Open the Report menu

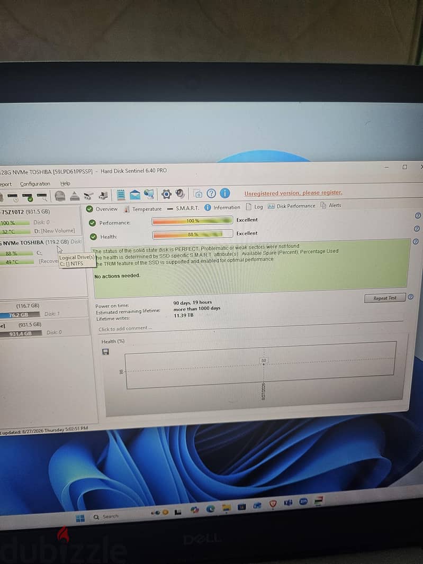point(6,184)
